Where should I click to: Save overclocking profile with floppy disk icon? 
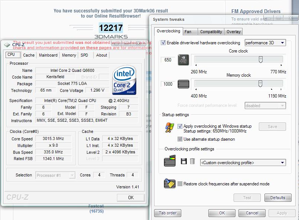pos(184,161)
